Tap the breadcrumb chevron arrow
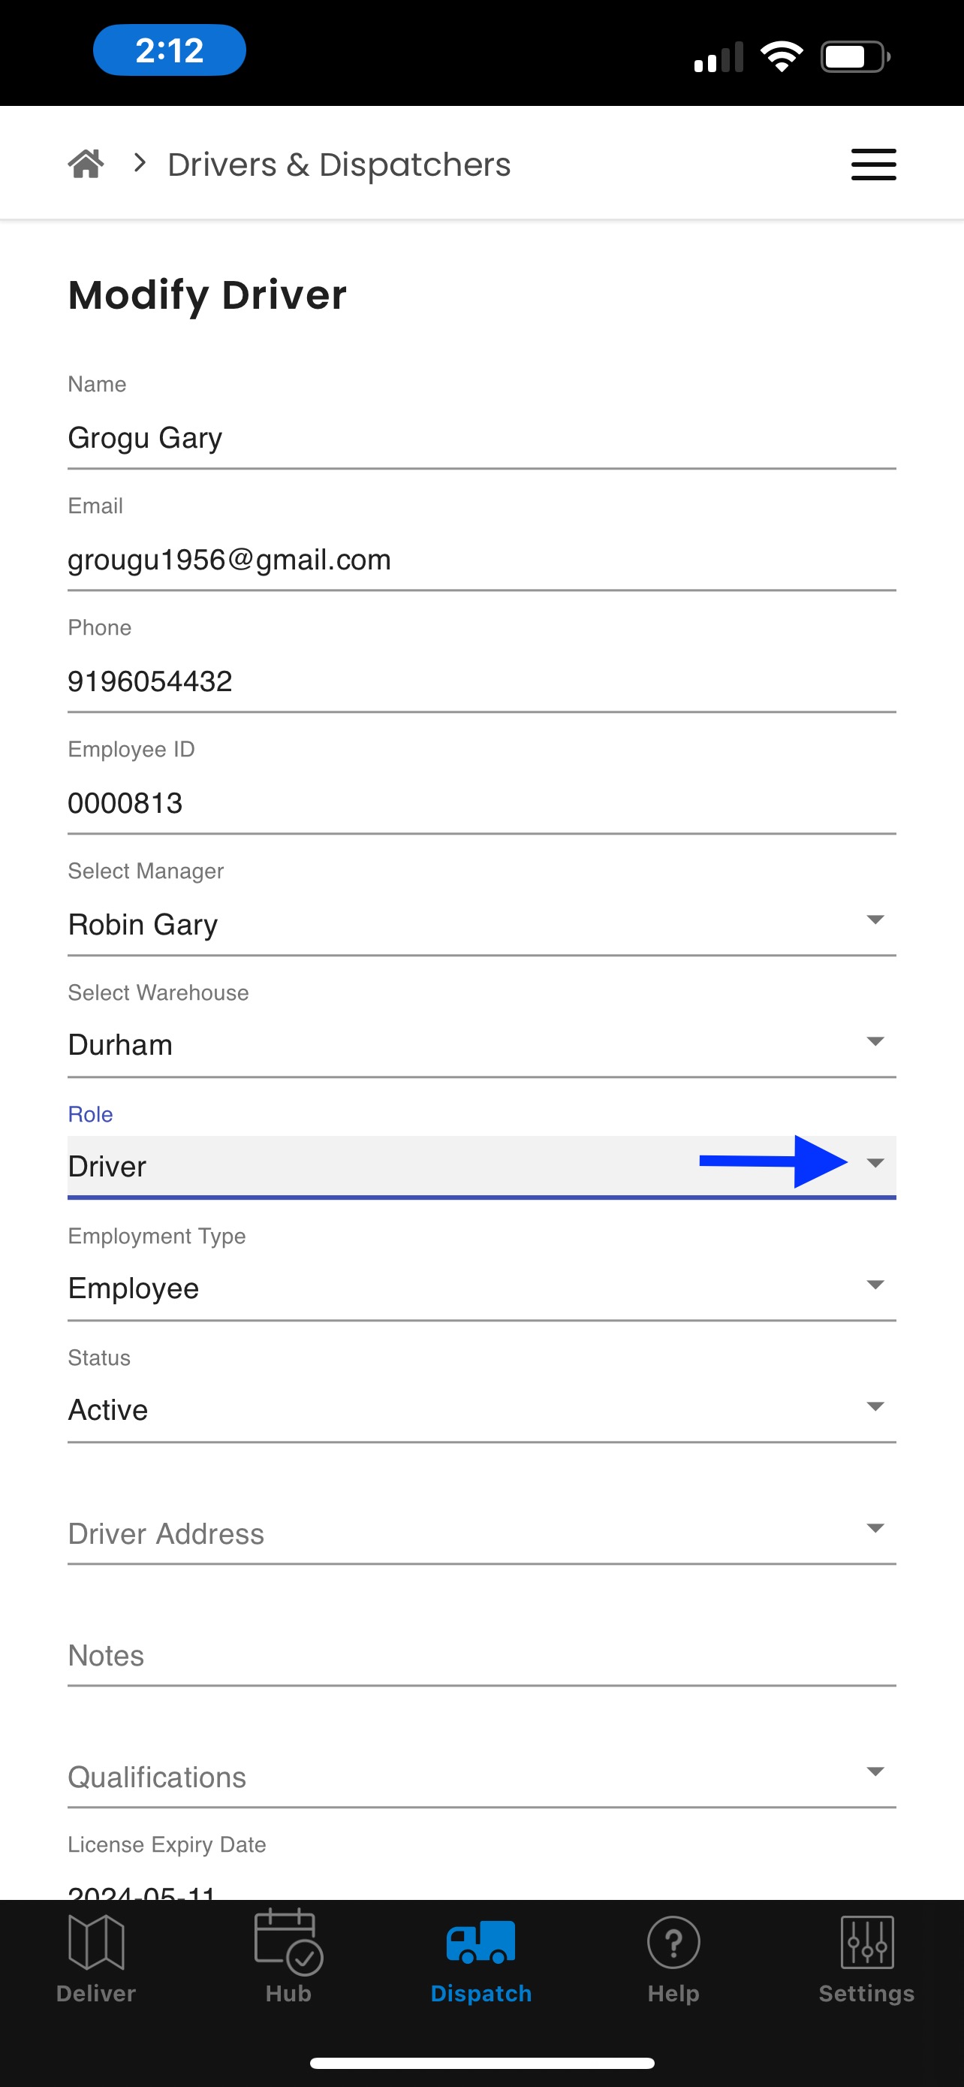Image resolution: width=964 pixels, height=2087 pixels. point(139,164)
